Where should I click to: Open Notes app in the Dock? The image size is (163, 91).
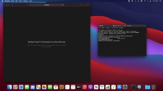point(73,87)
